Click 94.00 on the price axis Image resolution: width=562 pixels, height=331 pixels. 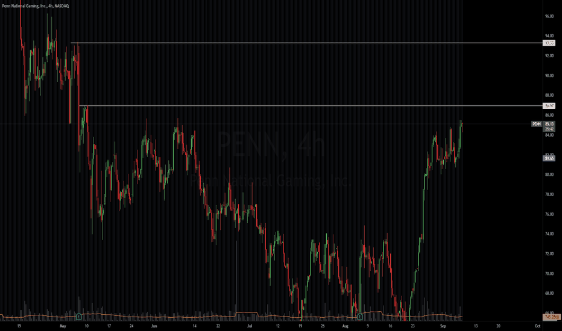[x=549, y=36]
